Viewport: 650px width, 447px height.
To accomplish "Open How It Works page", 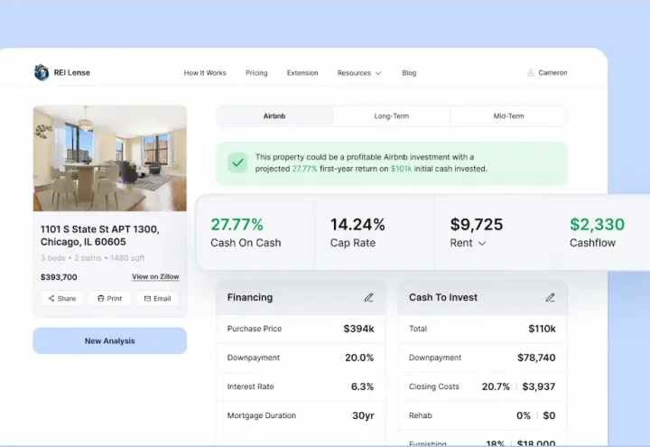I will (x=205, y=73).
